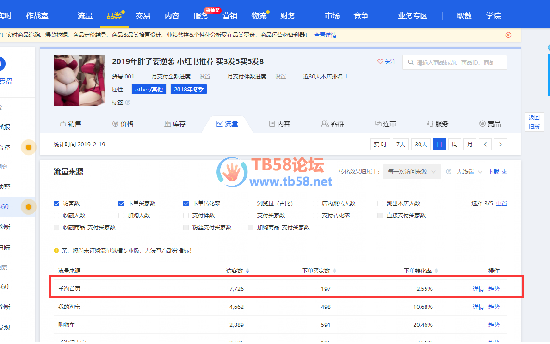The image size is (550, 344).
Task: Check the 支付买家数 checkbox
Action: [250, 216]
